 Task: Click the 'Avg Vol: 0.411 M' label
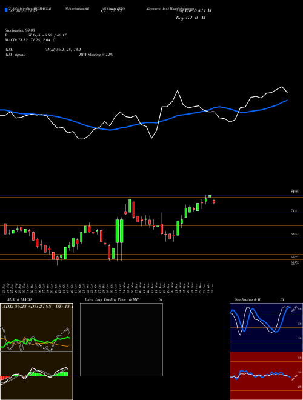(x=193, y=11)
